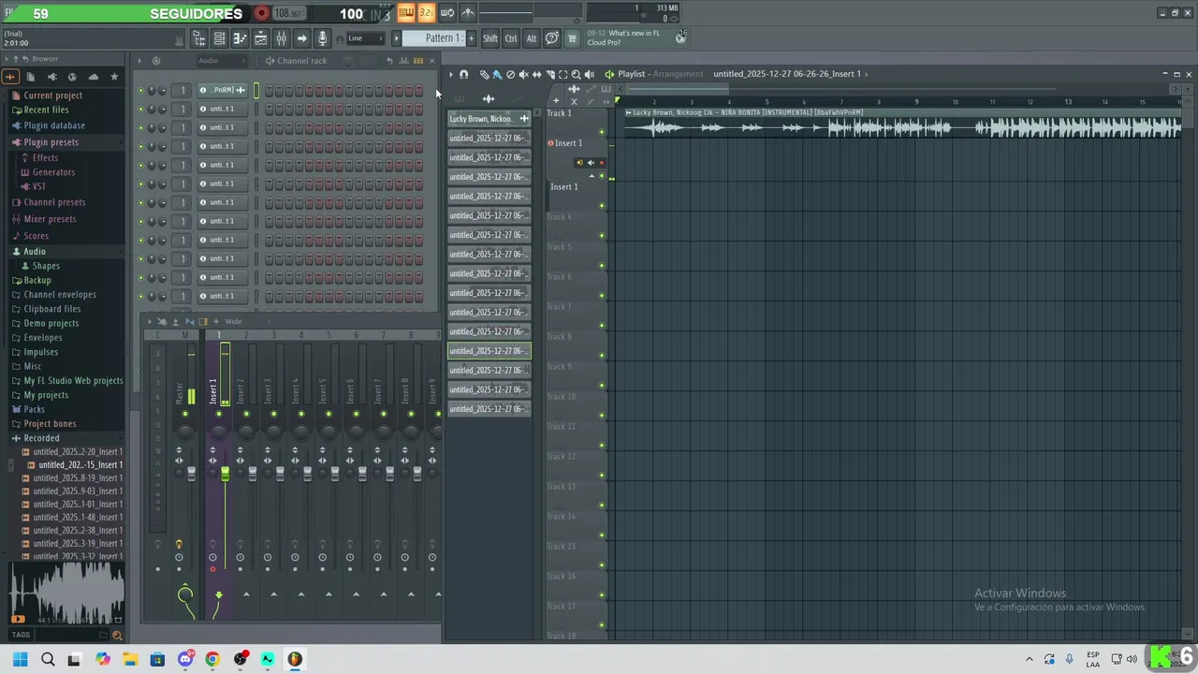Click the tempo value 108.367
1198x674 pixels.
(287, 13)
